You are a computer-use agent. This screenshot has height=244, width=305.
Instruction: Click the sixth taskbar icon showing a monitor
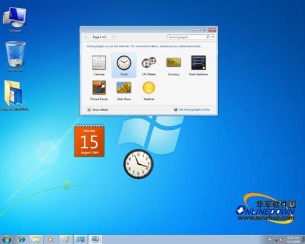pyautogui.click(x=81, y=240)
